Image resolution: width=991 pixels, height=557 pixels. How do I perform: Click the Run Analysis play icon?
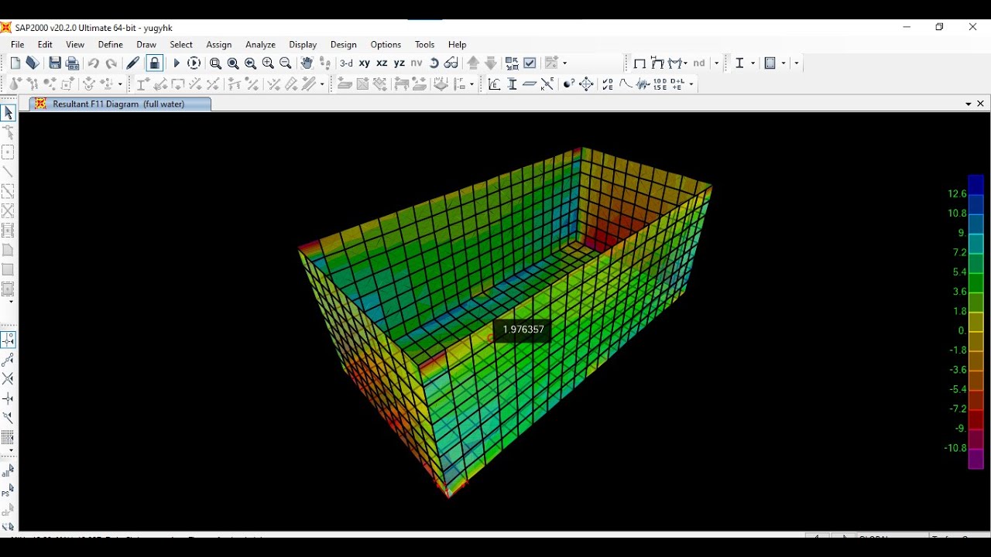click(177, 63)
